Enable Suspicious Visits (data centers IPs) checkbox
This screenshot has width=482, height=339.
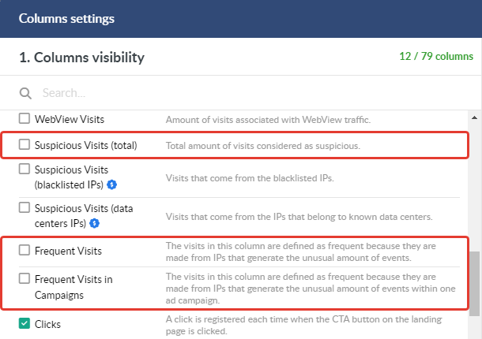[x=24, y=207]
